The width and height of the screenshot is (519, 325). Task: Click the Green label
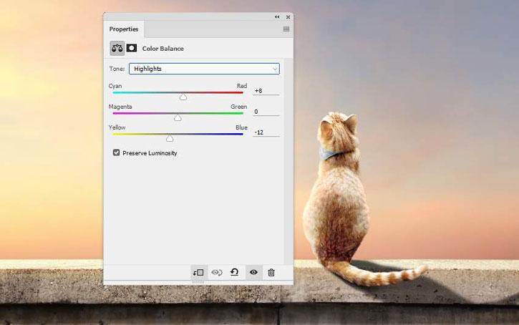pos(239,107)
